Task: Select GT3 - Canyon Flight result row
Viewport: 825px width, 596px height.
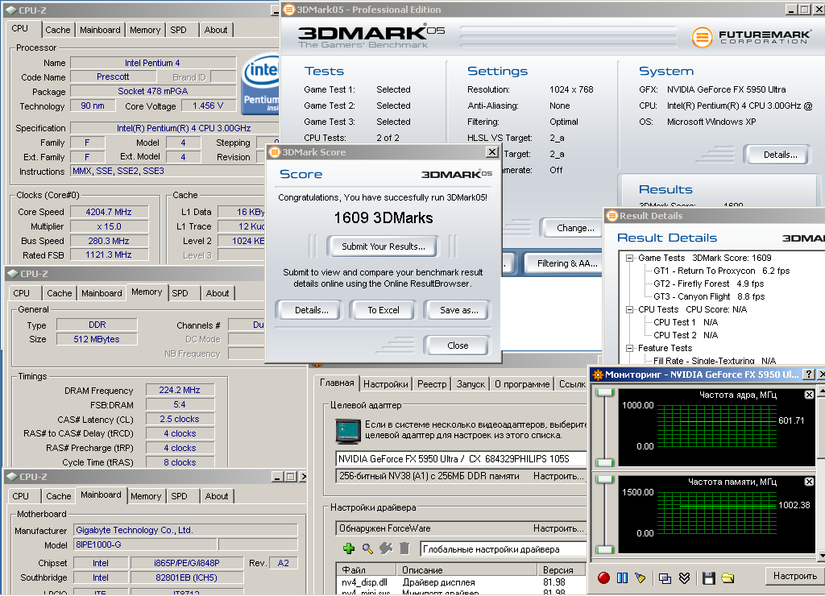Action: click(709, 296)
